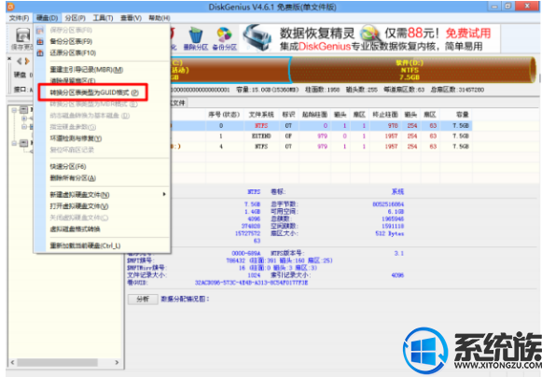Click the 免费试用 banner link
Image resolution: width=542 pixels, height=377 pixels.
[468, 34]
